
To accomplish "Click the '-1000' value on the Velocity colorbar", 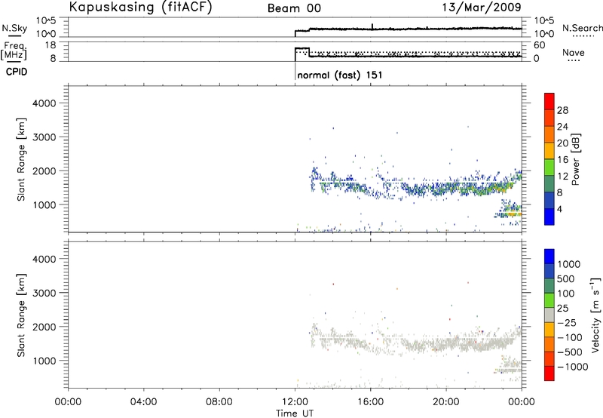I will [572, 367].
